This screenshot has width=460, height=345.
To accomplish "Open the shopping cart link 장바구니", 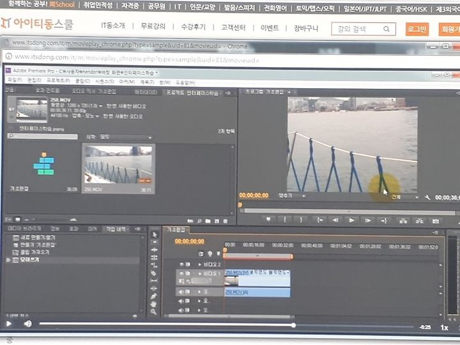I will (306, 29).
